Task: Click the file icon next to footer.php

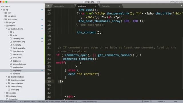Action: (11, 45)
